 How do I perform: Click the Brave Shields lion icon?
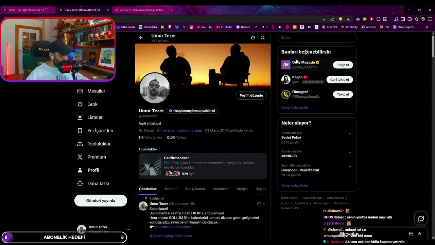tap(340, 19)
